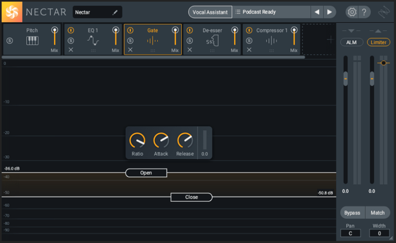Remove the Gate module with X

[130, 50]
